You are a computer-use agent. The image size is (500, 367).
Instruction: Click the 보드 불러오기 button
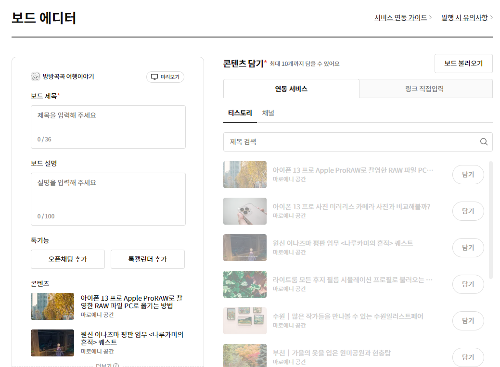coord(463,63)
